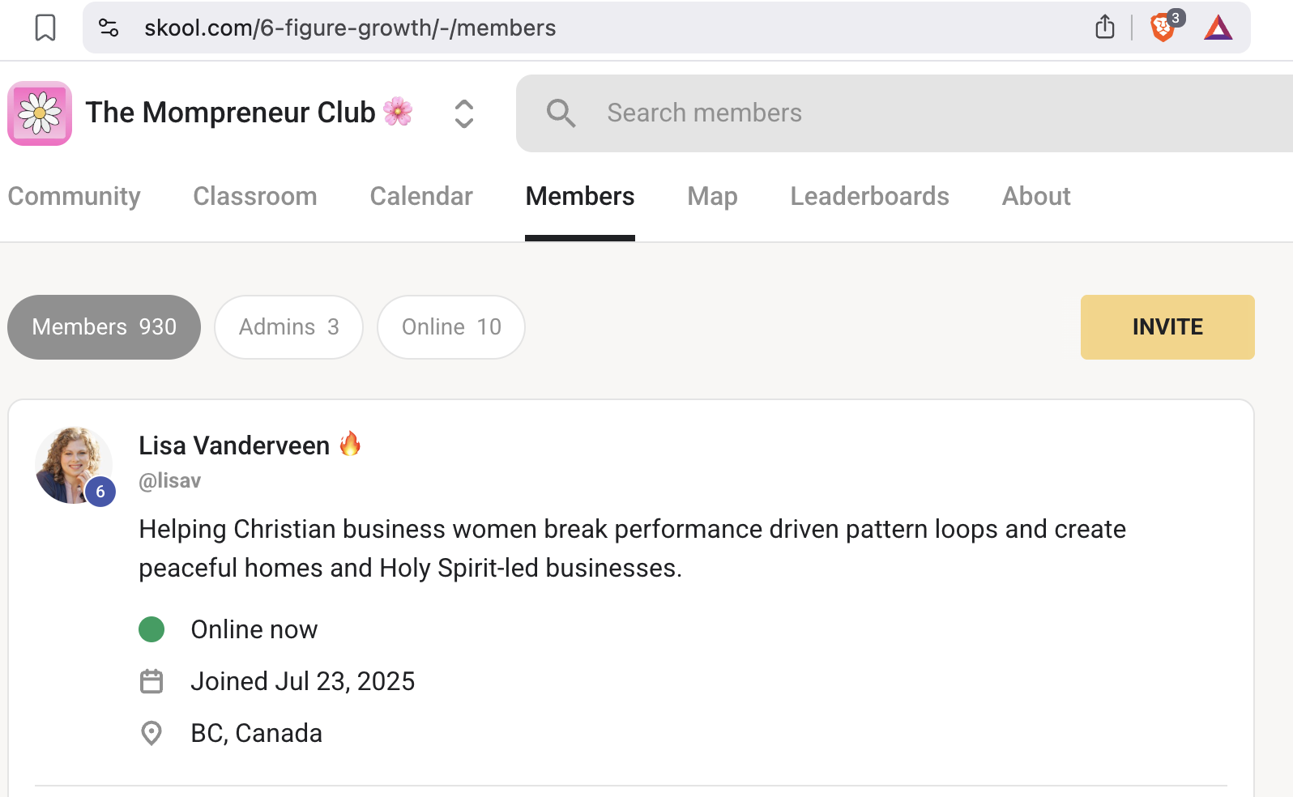Click the share icon in address bar

click(1105, 28)
